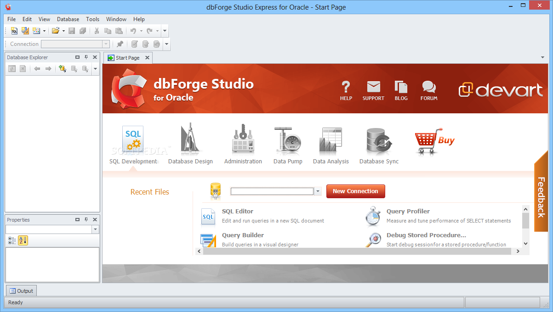Click Database Explorer back arrow
Viewport: 553px width, 312px height.
(x=37, y=69)
